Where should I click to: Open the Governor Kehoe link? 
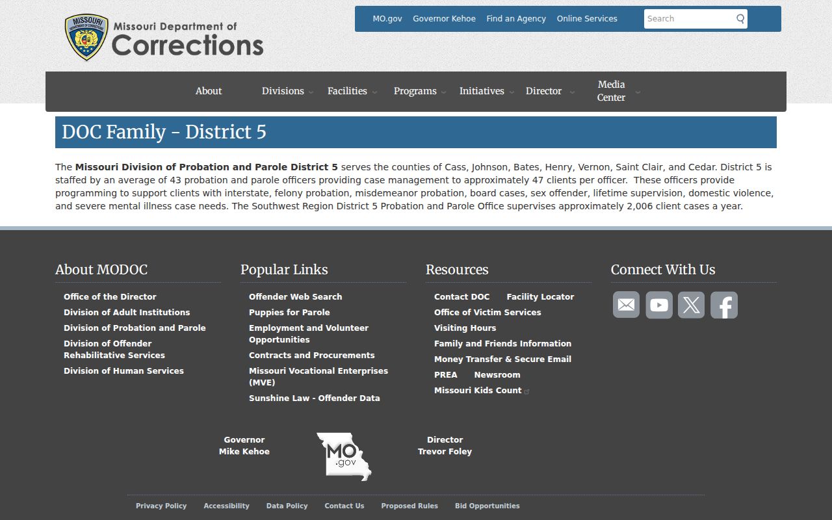pyautogui.click(x=444, y=19)
